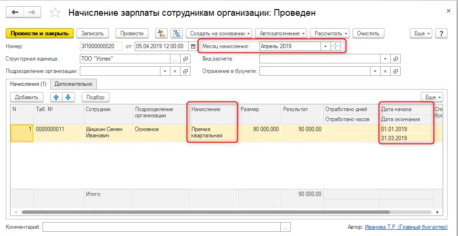Open Вид расчета record icon
This screenshot has width=458, height=236.
[x=395, y=59]
